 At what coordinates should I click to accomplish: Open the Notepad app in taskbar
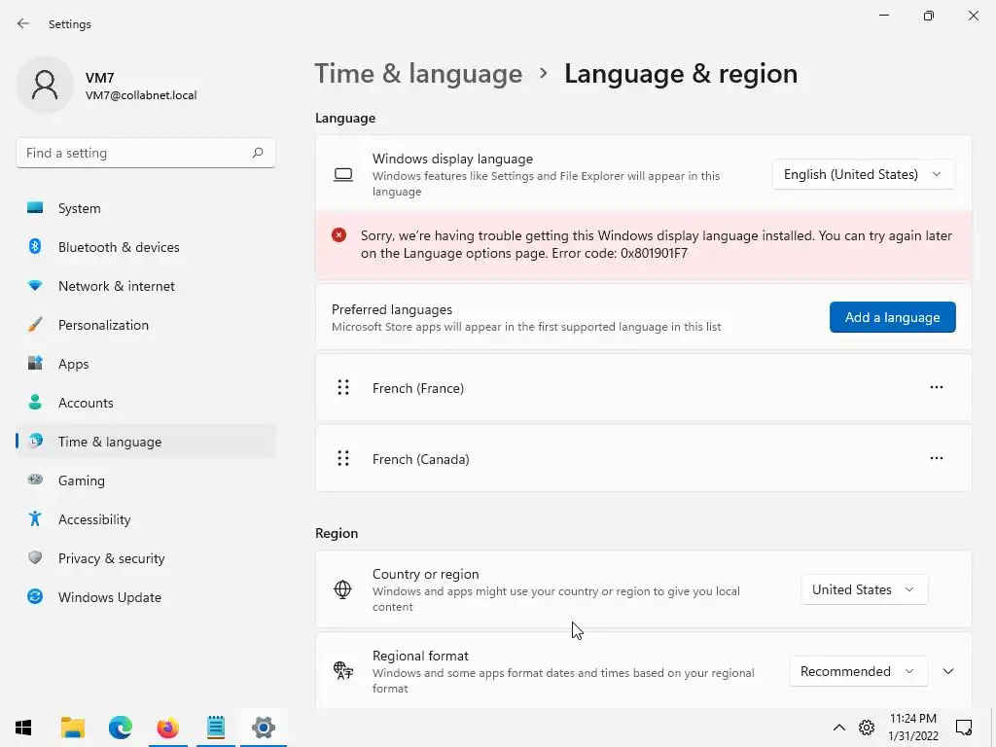point(215,728)
